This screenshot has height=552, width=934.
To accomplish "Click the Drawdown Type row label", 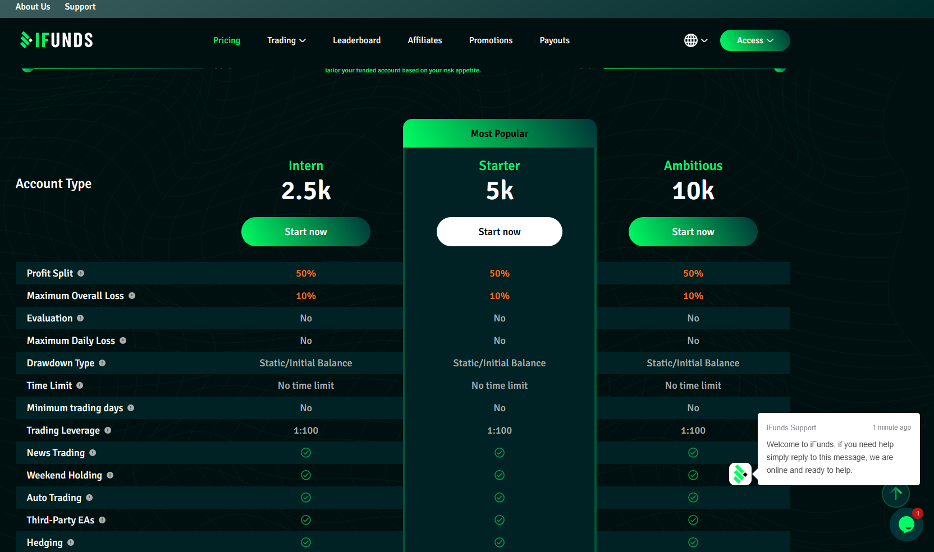I will pyautogui.click(x=61, y=363).
